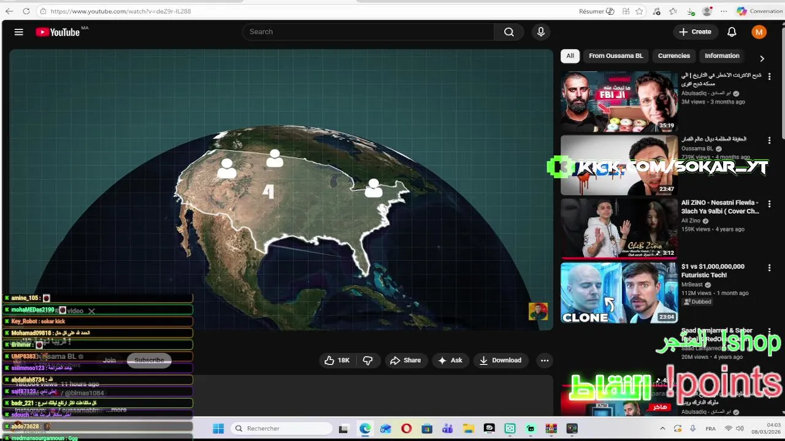The width and height of the screenshot is (785, 441).
Task: Click the Share button
Action: click(405, 360)
